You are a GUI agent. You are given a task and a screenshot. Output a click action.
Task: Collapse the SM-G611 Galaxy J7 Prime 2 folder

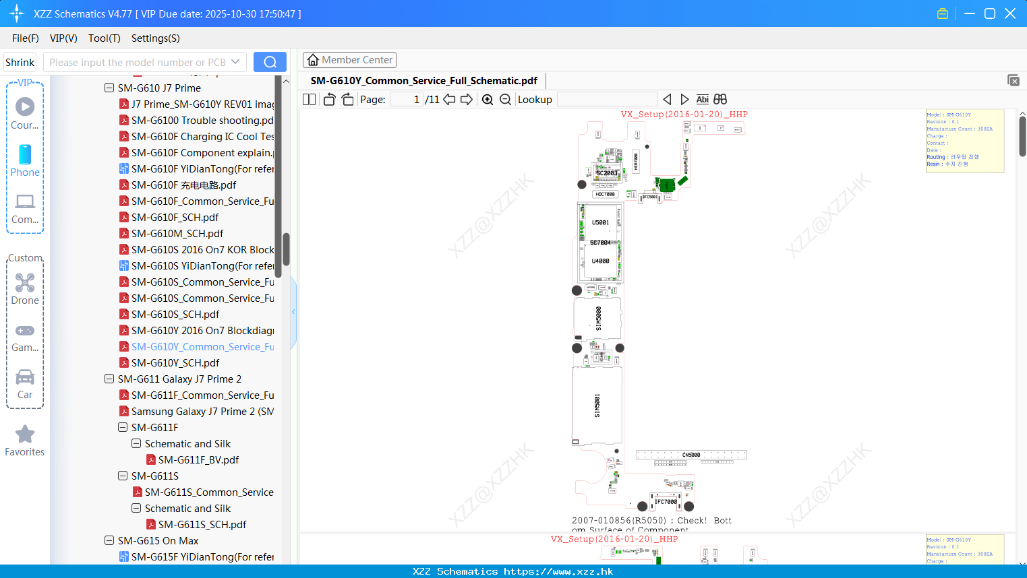(x=109, y=379)
